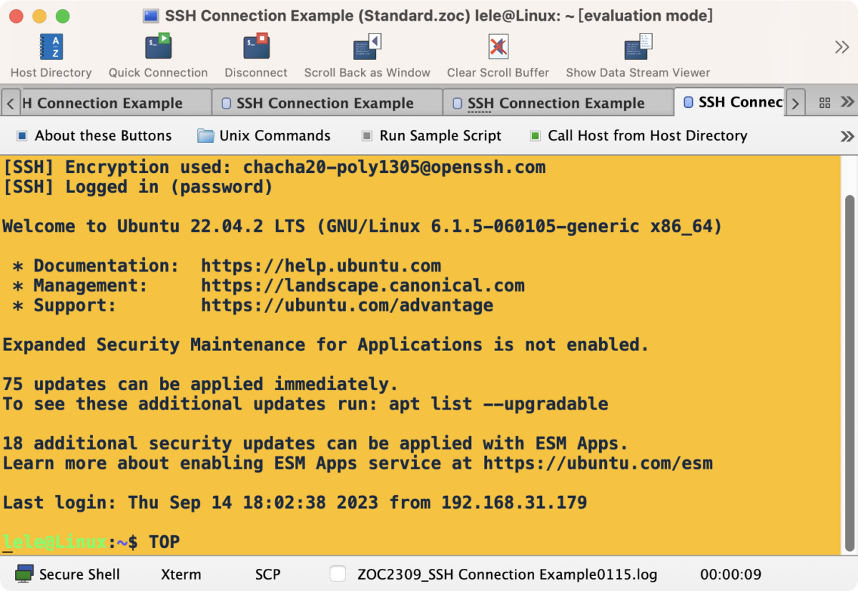Toggle the log file checkbox

338,574
